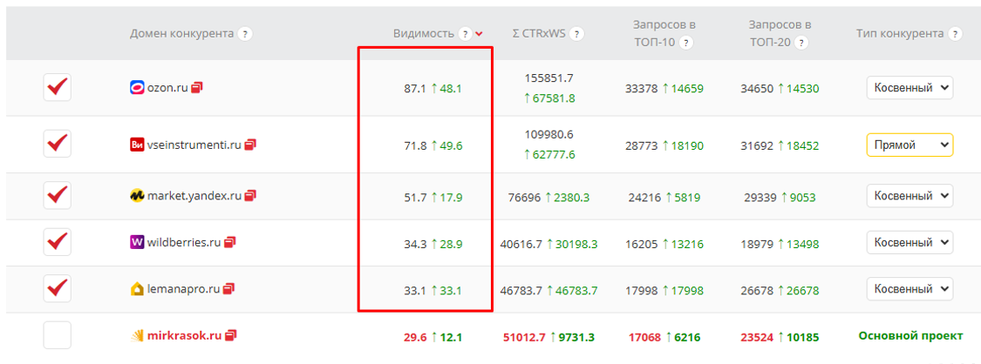Click red copy icon next to wildberries.ru
The image size is (981, 364).
click(229, 241)
